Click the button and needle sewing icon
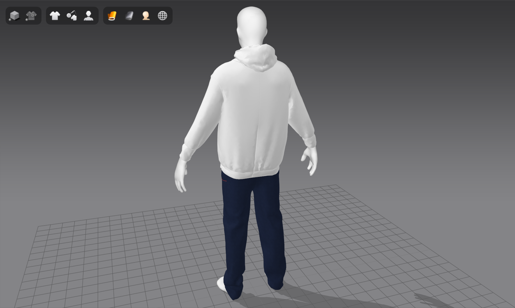This screenshot has width=515, height=308. [72, 16]
